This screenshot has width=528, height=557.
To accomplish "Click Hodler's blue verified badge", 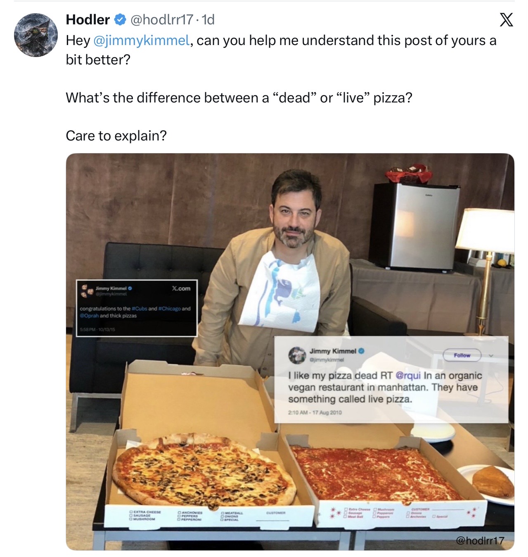I will coord(120,19).
